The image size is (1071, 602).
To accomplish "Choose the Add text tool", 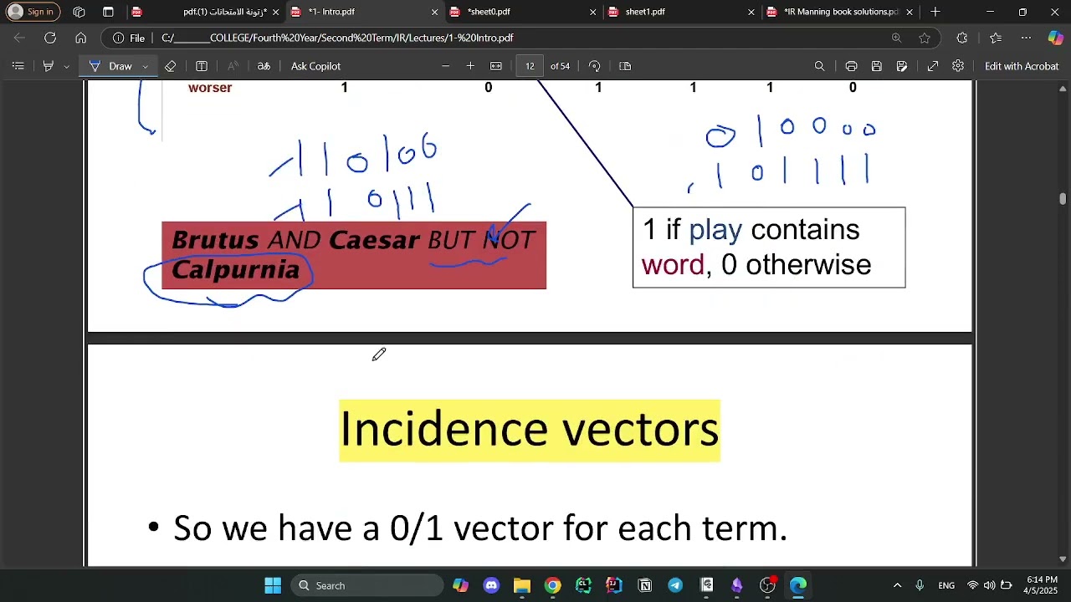I will click(x=202, y=66).
